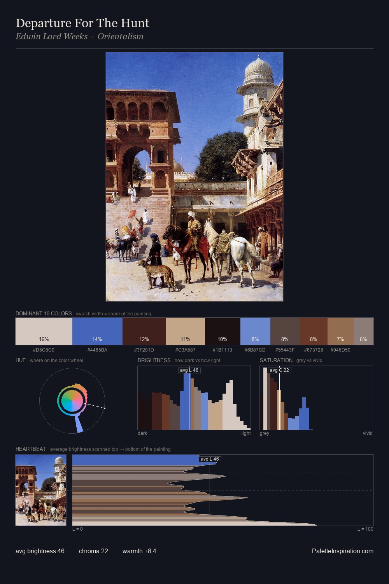Click the L = 100 axis label
This screenshot has height=584, width=389.
click(x=365, y=529)
